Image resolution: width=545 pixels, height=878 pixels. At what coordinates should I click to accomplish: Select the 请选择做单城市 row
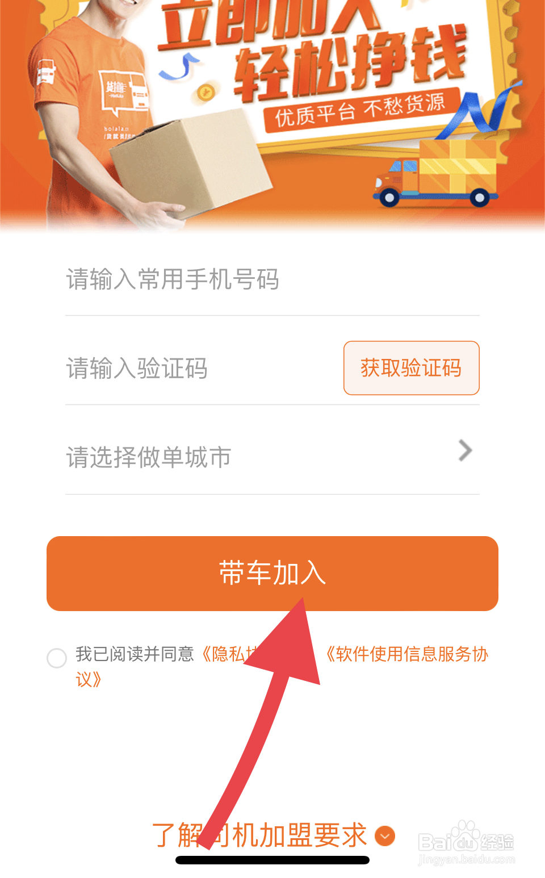pos(272,456)
